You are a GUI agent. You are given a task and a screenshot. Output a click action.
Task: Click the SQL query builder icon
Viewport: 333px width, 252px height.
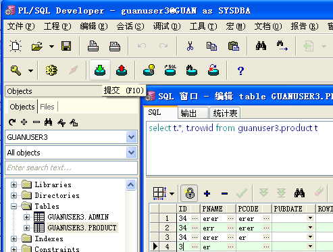170,70
